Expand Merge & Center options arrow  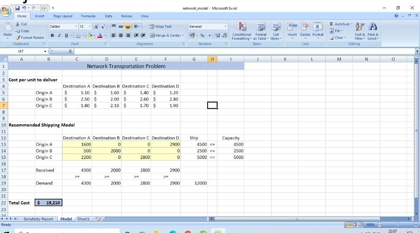click(183, 35)
